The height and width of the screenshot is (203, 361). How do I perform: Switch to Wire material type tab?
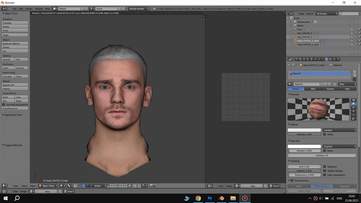tap(313, 89)
